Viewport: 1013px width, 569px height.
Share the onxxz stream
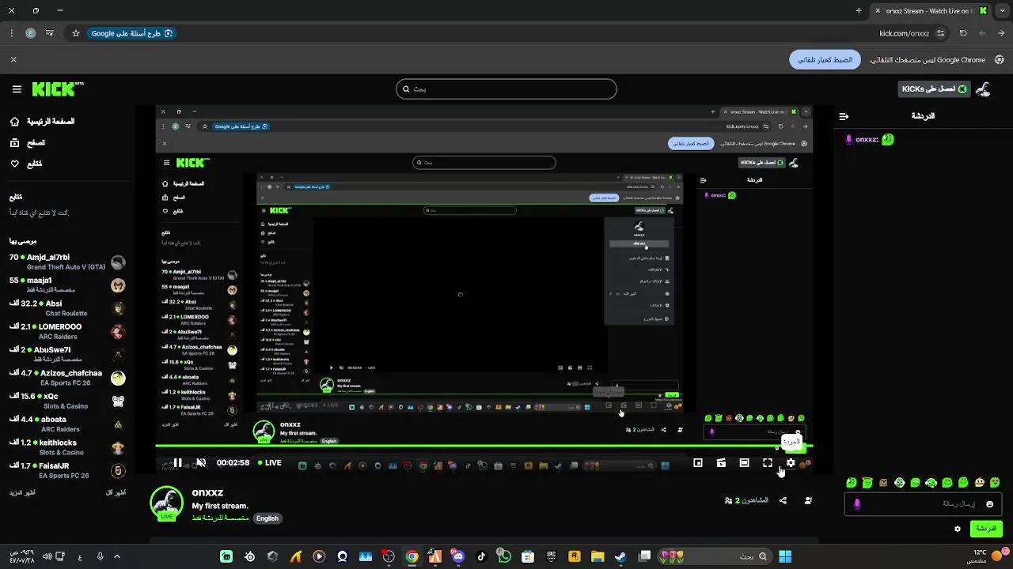coord(783,500)
